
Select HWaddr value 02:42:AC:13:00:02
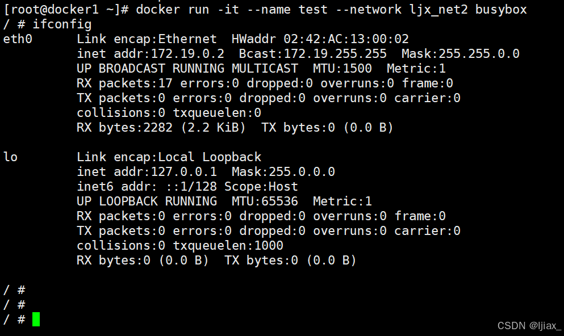(x=346, y=39)
